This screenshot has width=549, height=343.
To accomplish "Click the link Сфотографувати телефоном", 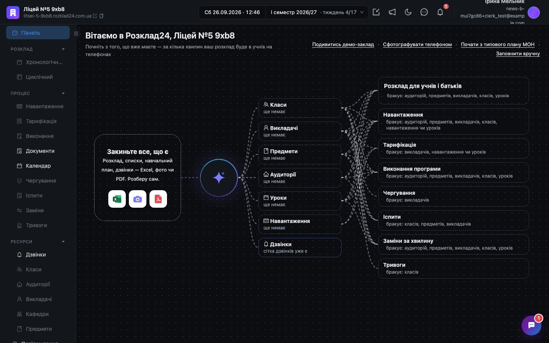I will pyautogui.click(x=417, y=45).
